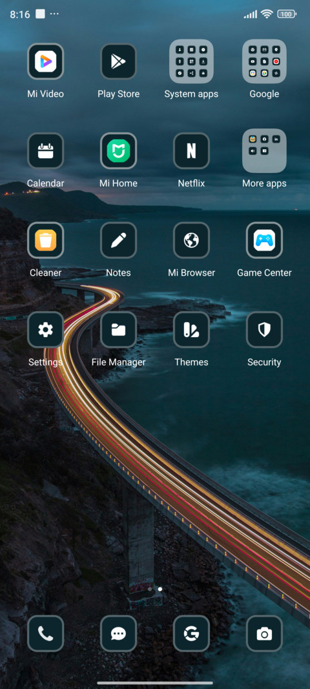Open Messages from the dock
The height and width of the screenshot is (689, 310).
tap(118, 633)
